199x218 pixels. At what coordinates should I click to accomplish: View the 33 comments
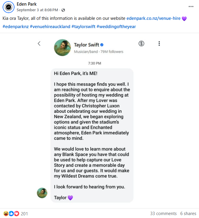click(x=163, y=214)
